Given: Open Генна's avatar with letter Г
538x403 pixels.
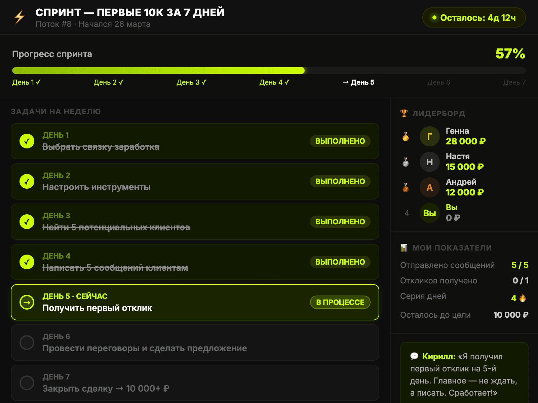Looking at the screenshot, I should (x=429, y=136).
